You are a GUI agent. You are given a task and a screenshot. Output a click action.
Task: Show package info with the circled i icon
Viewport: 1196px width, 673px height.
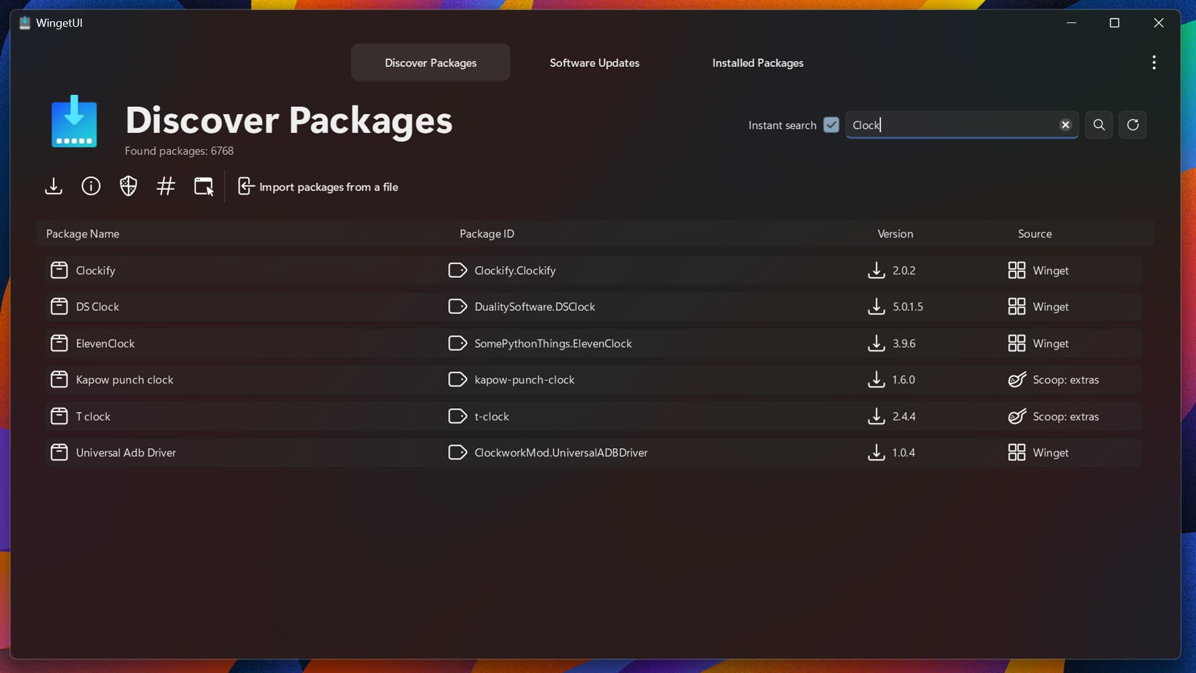click(x=91, y=186)
